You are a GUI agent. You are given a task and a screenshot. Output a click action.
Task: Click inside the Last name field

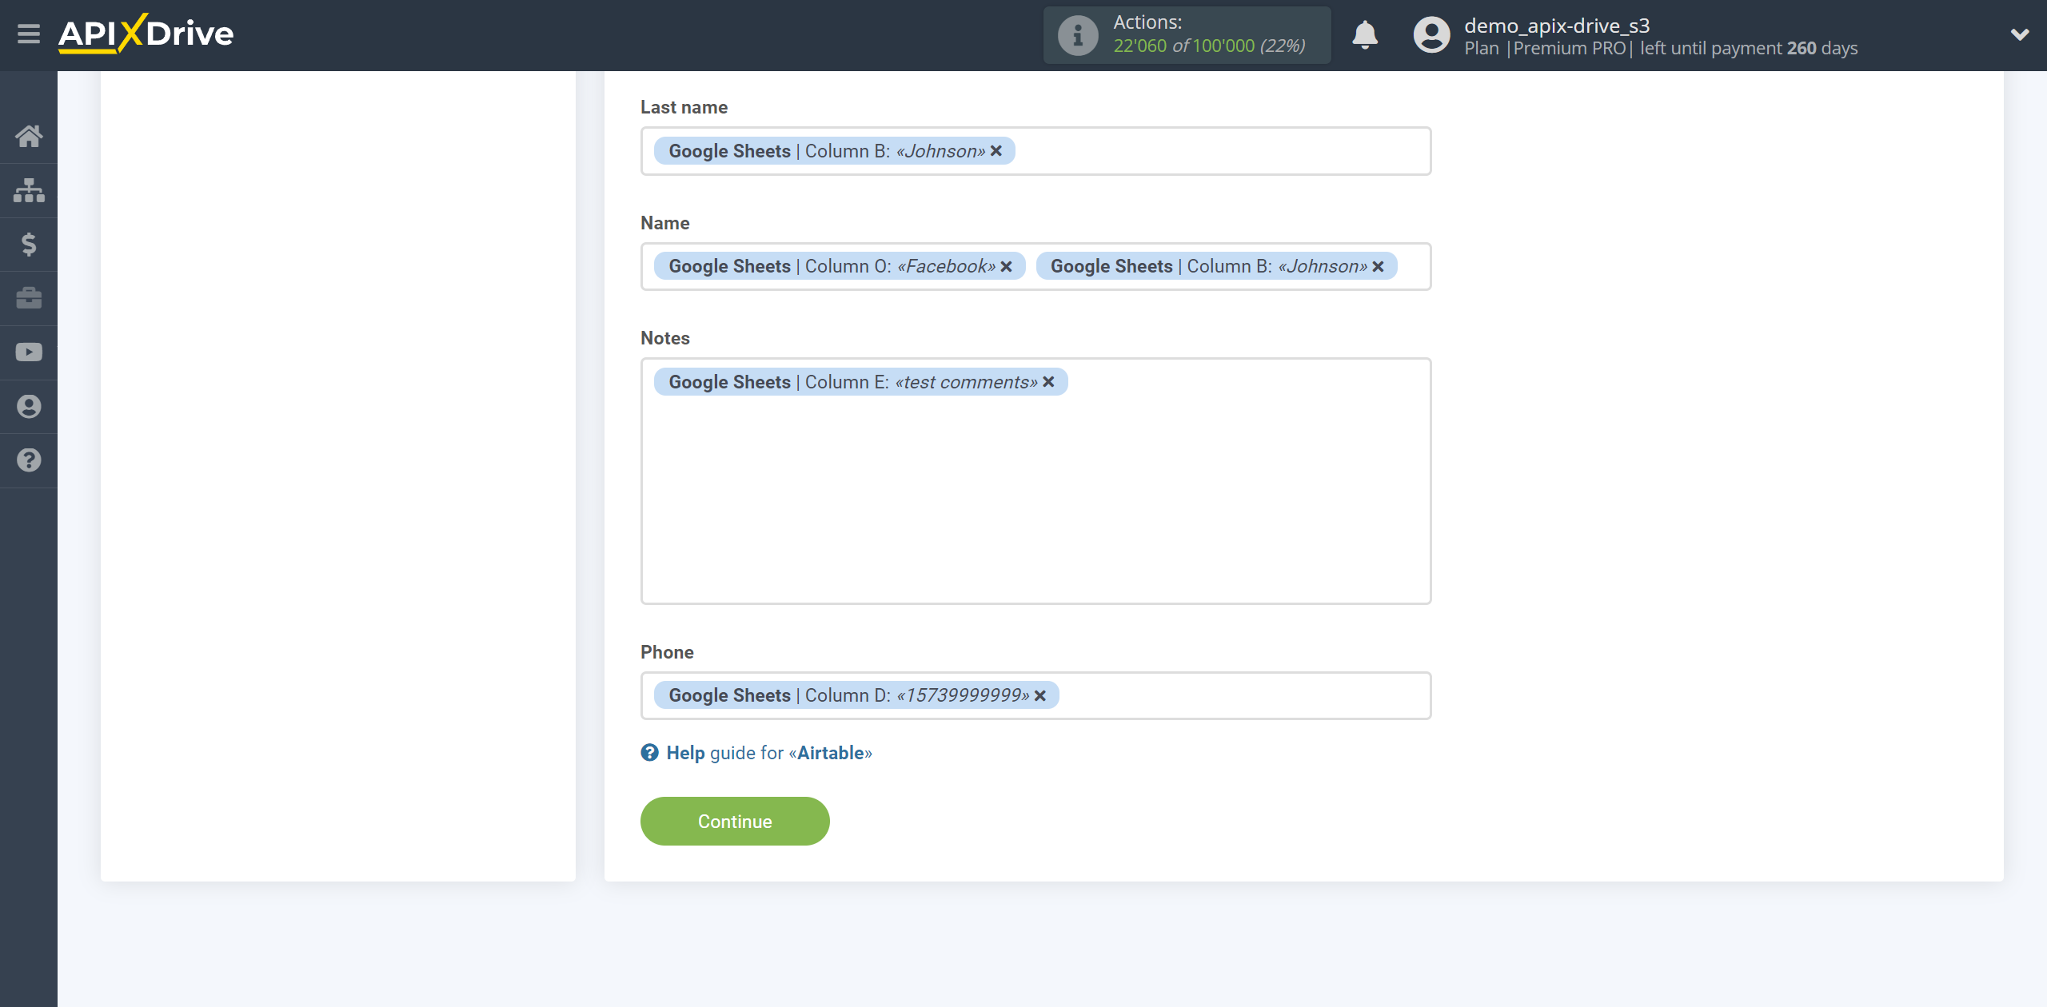pos(1035,151)
